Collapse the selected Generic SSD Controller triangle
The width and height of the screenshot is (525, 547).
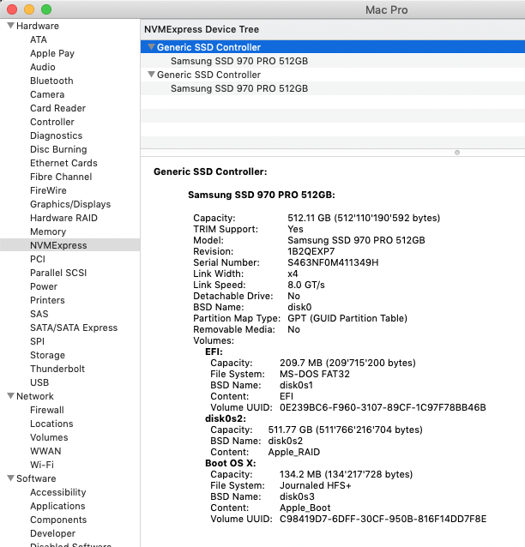coord(151,47)
